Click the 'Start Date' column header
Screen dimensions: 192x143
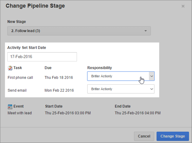pos(54,106)
